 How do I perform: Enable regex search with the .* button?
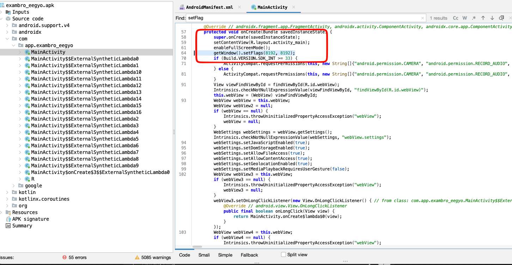click(474, 18)
